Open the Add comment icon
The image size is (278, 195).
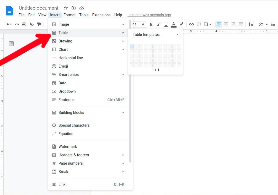tap(199, 24)
